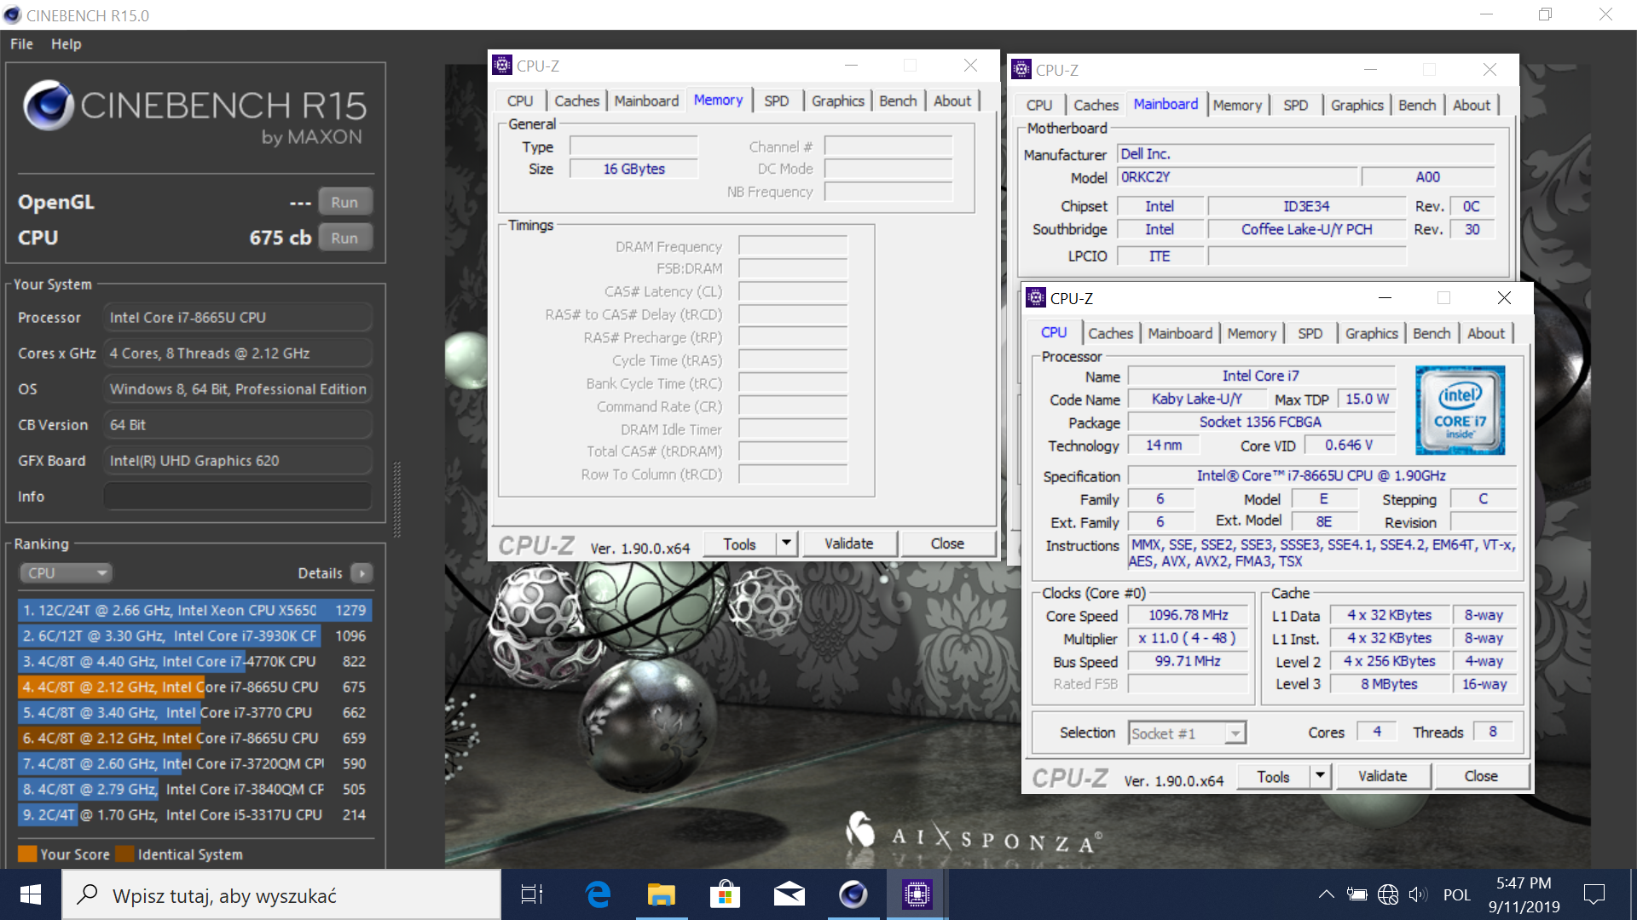The image size is (1637, 920).
Task: Open Mail app from taskbar
Action: tap(789, 894)
